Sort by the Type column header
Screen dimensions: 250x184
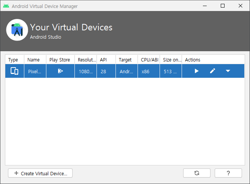click(x=15, y=60)
